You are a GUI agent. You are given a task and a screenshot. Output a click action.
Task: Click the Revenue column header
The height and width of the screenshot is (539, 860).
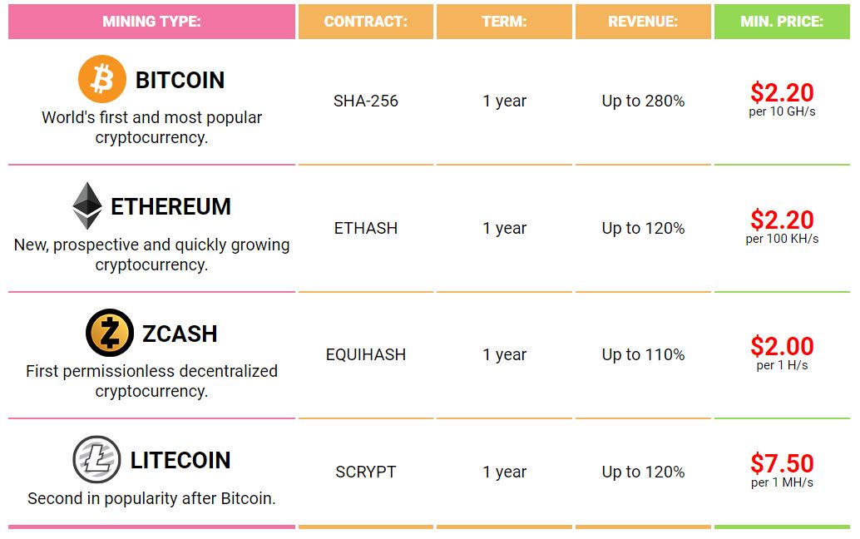point(643,22)
